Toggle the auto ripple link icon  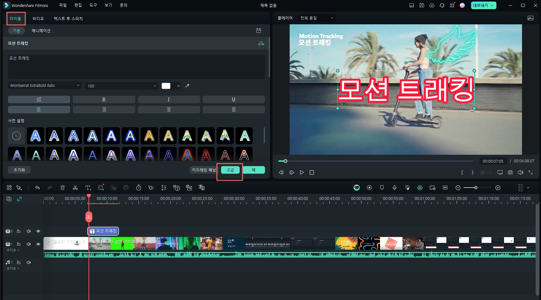[x=19, y=199]
